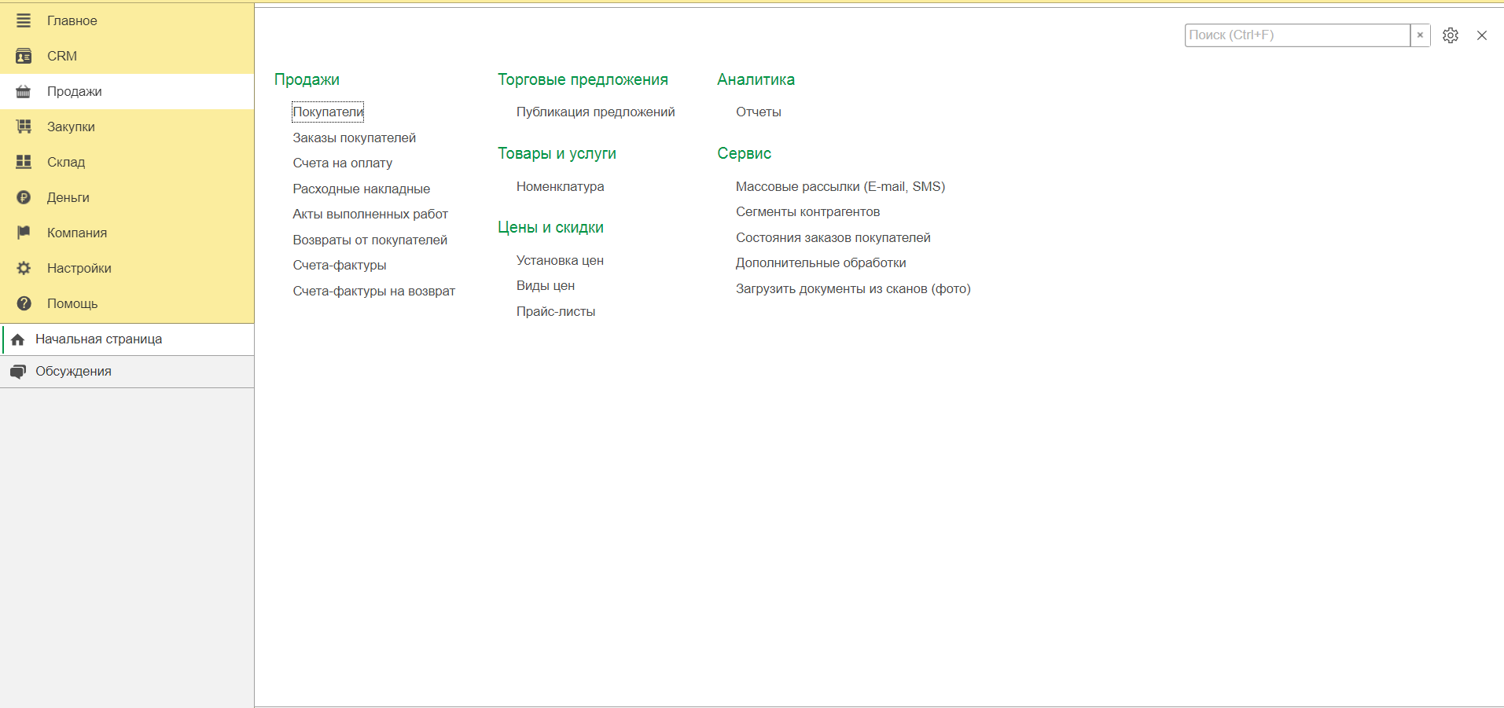Click the hamburger icon beside Главное

(24, 20)
